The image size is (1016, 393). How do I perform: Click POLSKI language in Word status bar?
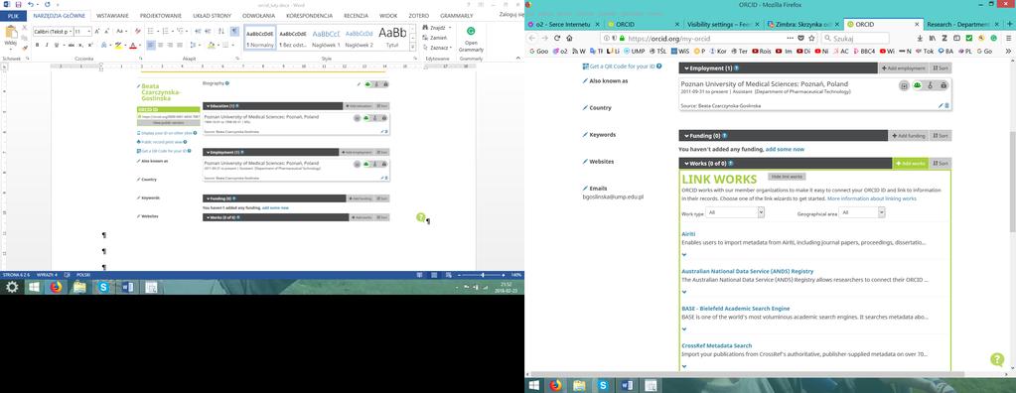pyautogui.click(x=83, y=275)
